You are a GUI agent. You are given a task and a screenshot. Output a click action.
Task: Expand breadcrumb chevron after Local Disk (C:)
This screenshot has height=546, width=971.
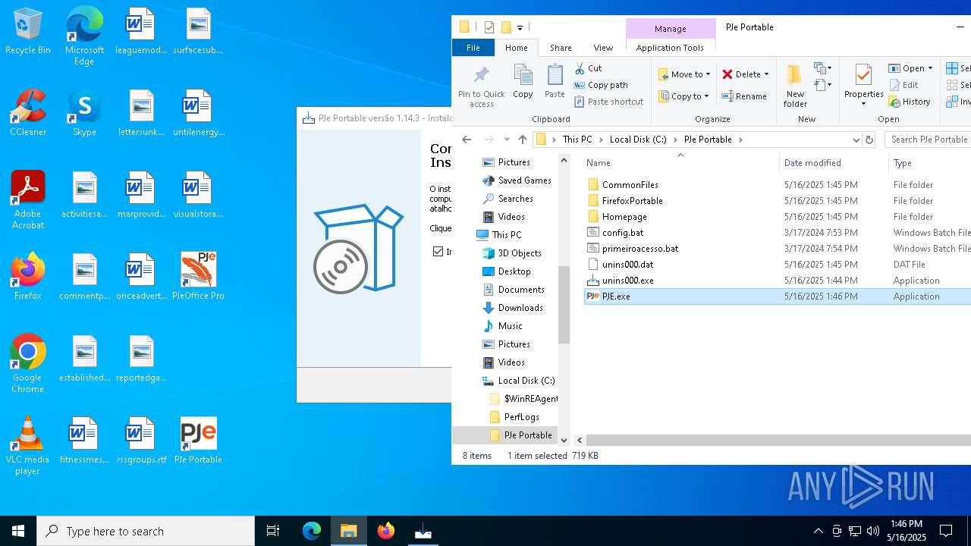point(674,140)
